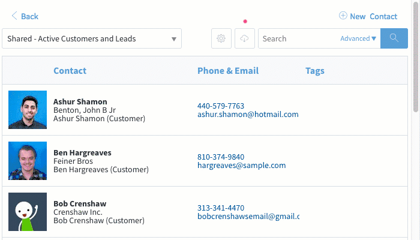The image size is (420, 240).
Task: Open Ashur Shamon's profile photo
Action: click(28, 110)
